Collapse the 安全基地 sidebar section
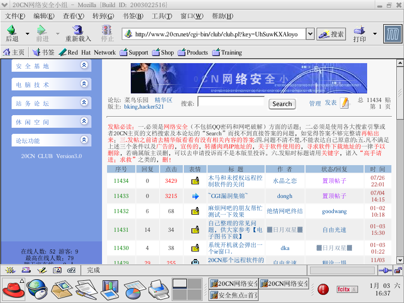 point(84,65)
